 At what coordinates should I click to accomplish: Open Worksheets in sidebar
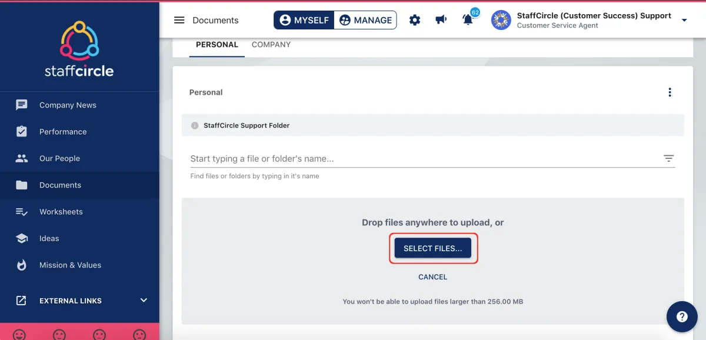pos(79,212)
